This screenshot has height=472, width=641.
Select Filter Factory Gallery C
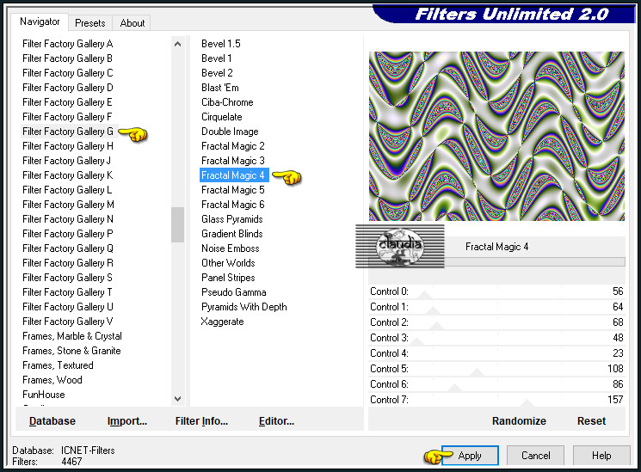(x=67, y=73)
